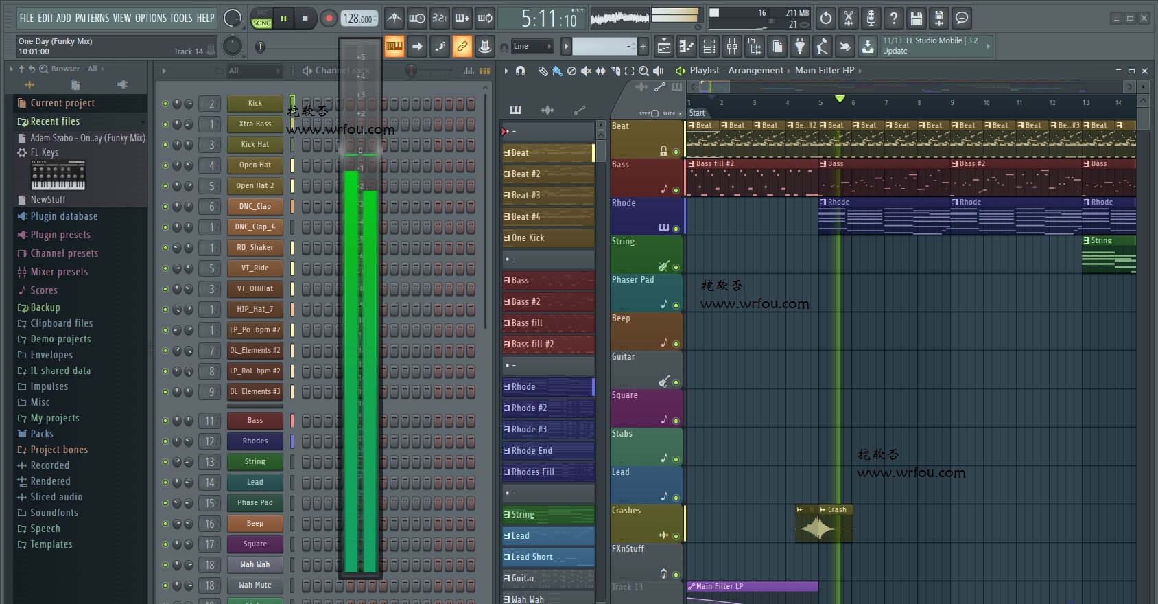Mute the Lead channel green LED
This screenshot has height=604, width=1158.
coord(165,483)
